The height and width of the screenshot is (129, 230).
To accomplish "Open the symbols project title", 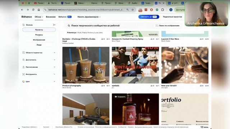I will [115, 86].
